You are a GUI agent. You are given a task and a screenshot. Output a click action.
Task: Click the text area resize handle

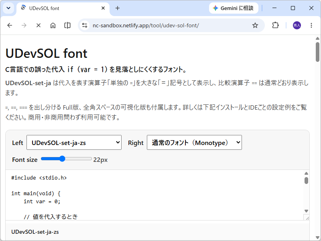307,218
